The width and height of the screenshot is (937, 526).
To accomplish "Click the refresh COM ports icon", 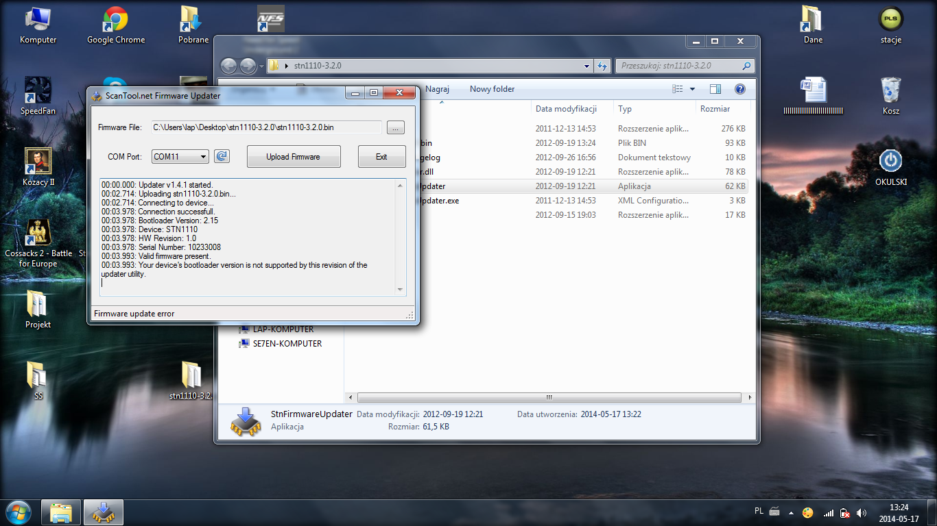I will tap(222, 157).
